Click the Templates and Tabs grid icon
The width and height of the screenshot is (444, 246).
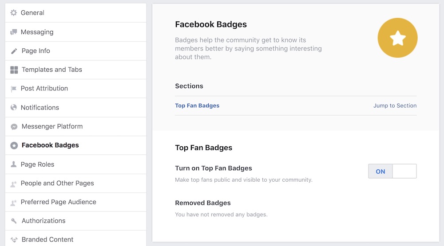(x=14, y=70)
